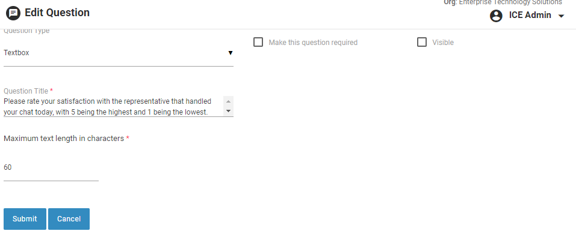
Task: Click the chat bubble icon beside Edit Question
Action: tap(13, 13)
